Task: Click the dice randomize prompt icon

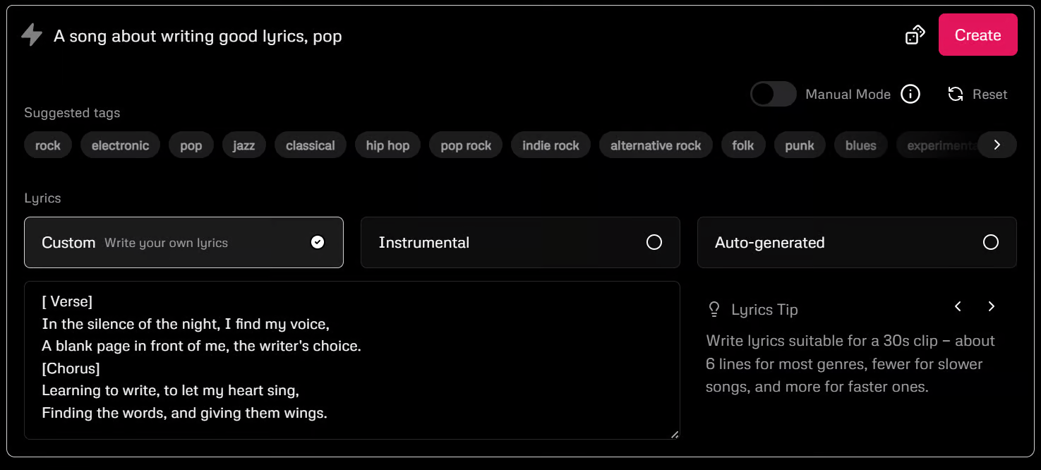Action: [915, 35]
